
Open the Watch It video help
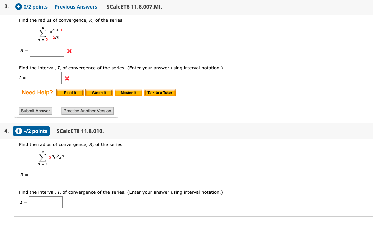99,93
